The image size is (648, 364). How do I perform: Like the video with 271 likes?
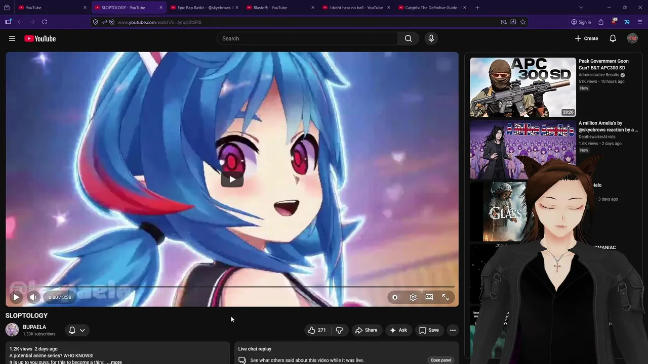click(317, 330)
